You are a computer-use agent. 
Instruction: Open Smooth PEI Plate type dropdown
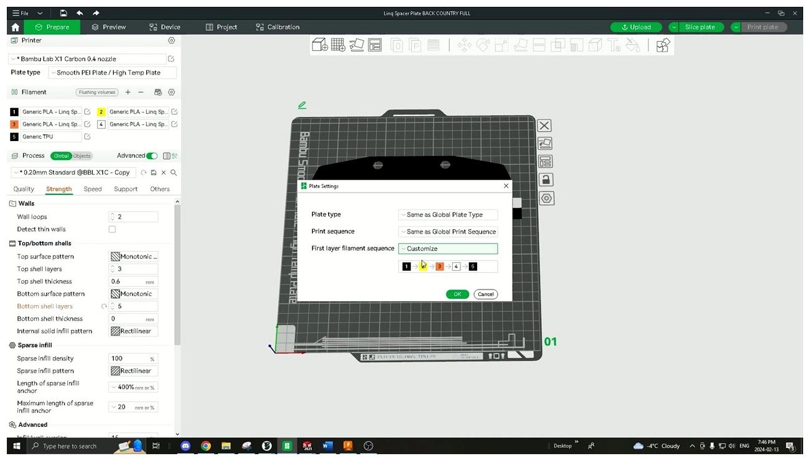coord(113,73)
